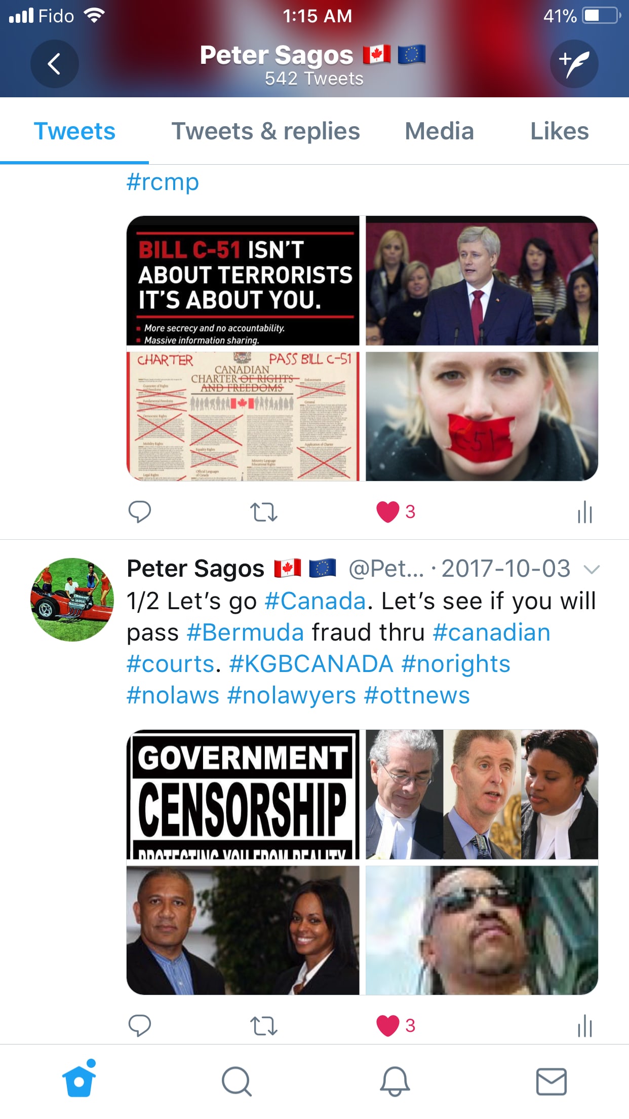Retweet the 2017-10-03 Canada tweet

pos(264,1026)
